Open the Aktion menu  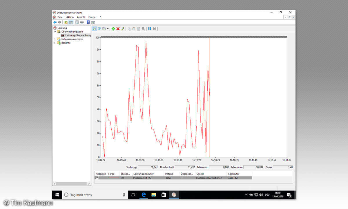pyautogui.click(x=70, y=17)
